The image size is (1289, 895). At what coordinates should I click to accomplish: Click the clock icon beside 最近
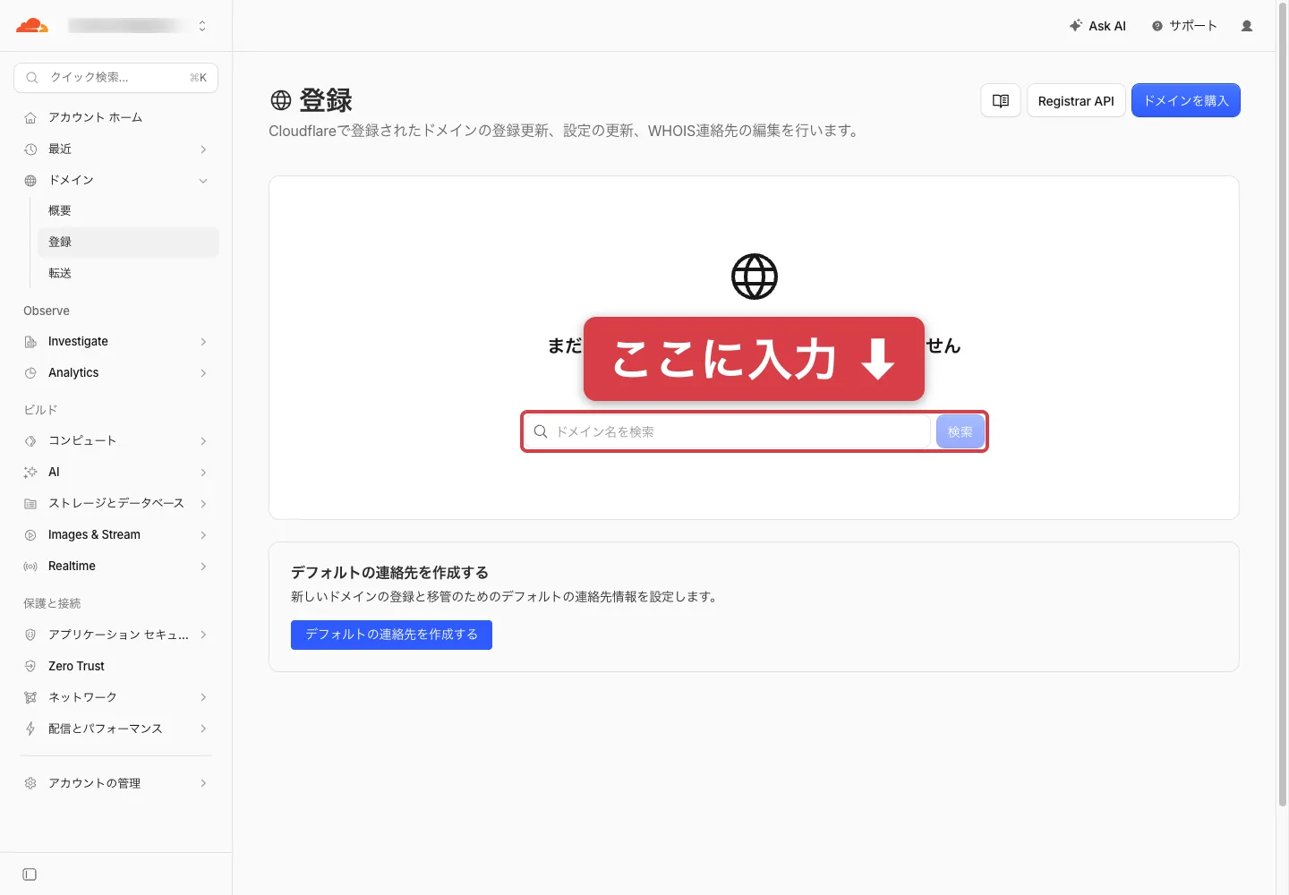coord(30,149)
